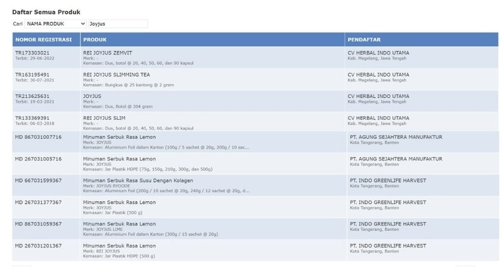The width and height of the screenshot is (503, 270).
Task: Click PT. INDO GREENLIFE HARVEST for MD 667031599367
Action: click(x=388, y=181)
